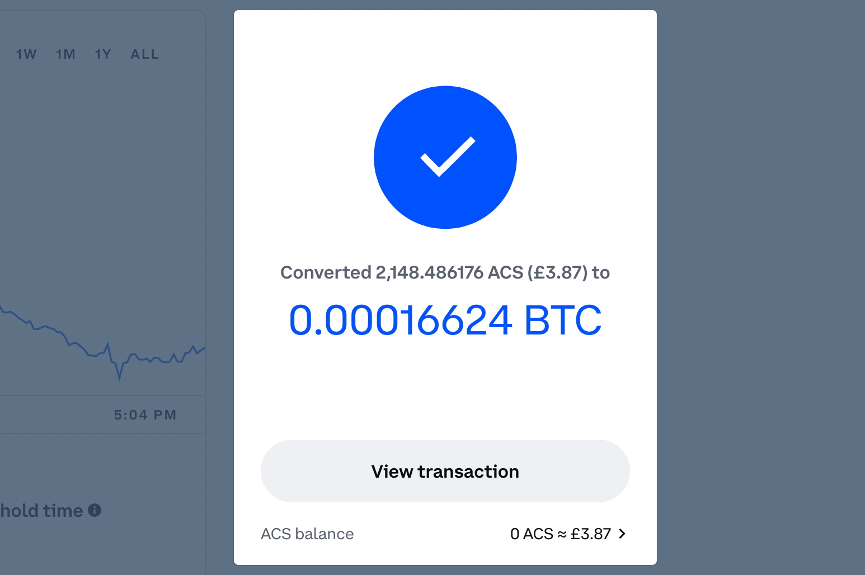
Task: Click the 0.00016624 BTC amount
Action: tap(399, 321)
